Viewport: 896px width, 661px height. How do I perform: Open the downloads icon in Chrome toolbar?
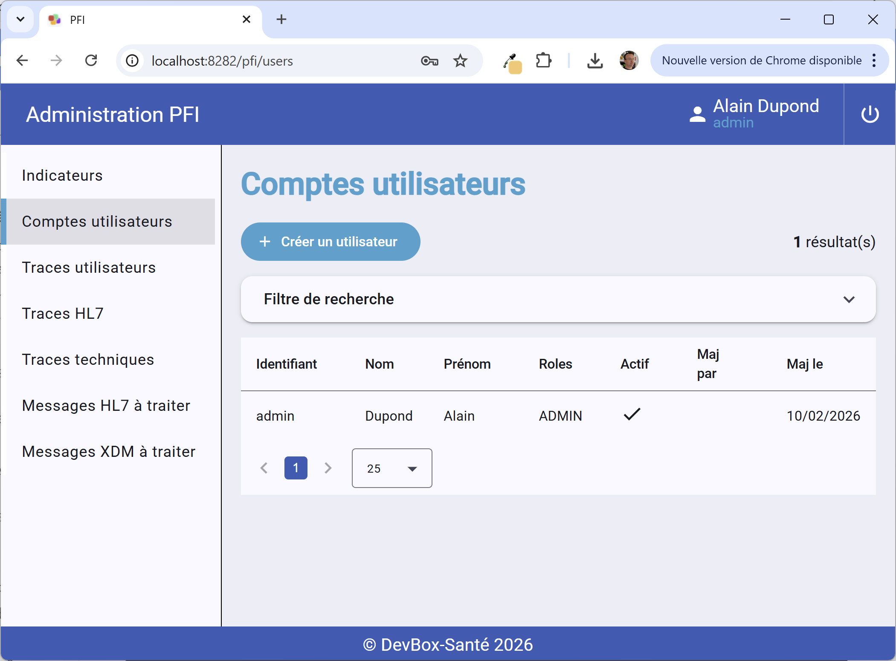594,61
